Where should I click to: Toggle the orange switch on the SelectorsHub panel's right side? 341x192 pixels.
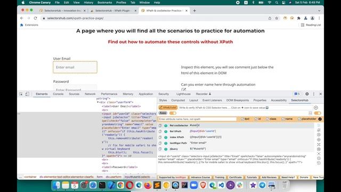click(x=318, y=113)
